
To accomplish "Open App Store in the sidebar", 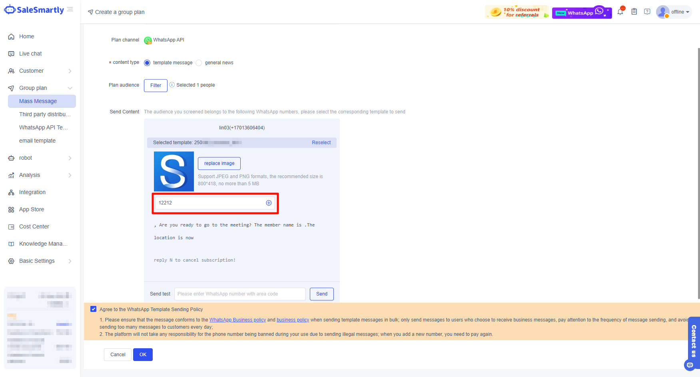I will [x=32, y=209].
